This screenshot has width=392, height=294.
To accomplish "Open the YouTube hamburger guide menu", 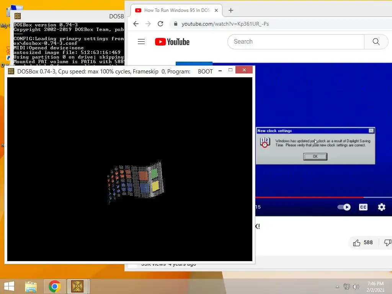I will (141, 41).
